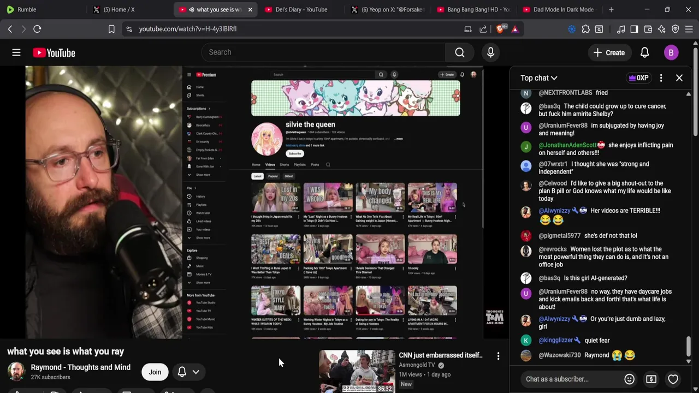Open the chat emoji picker

629,379
